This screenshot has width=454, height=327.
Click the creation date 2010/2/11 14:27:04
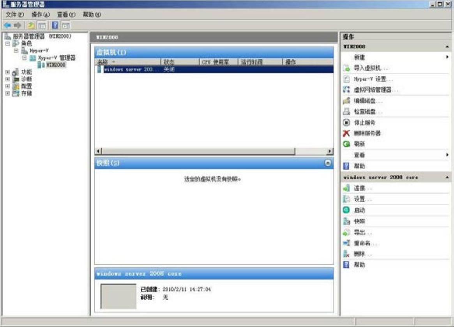187,289
